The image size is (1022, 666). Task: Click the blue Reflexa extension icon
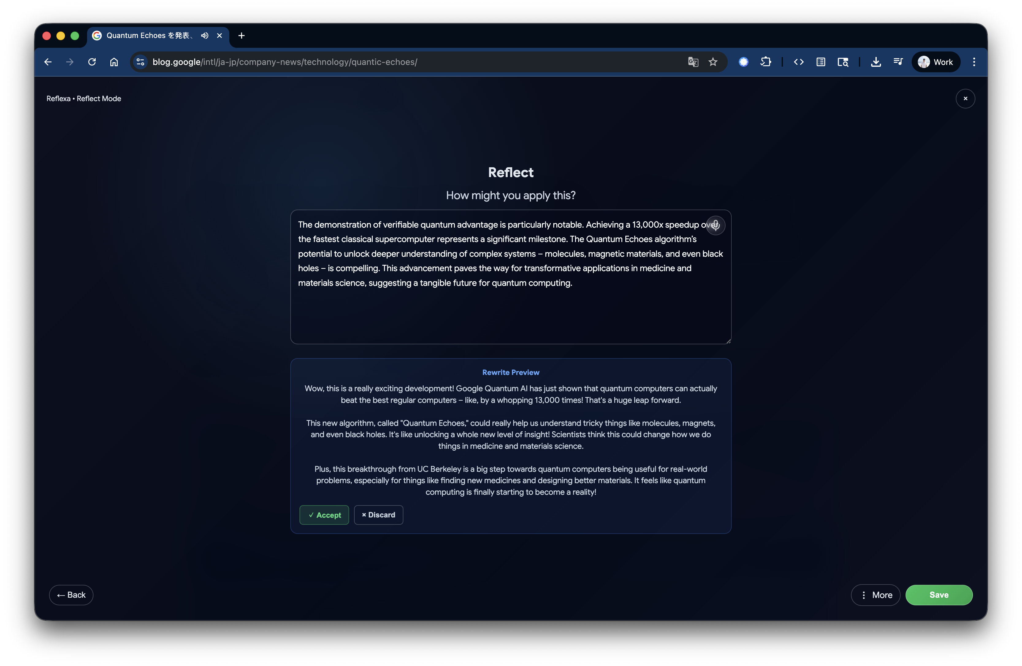743,62
